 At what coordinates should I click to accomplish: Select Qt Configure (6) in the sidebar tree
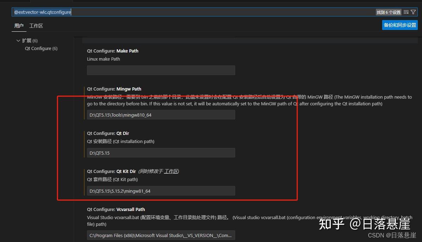(x=41, y=48)
